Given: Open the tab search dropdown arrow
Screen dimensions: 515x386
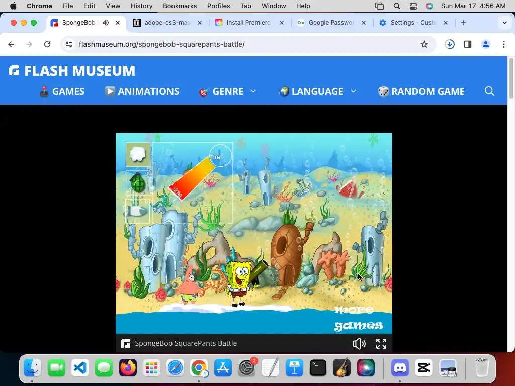Looking at the screenshot, I should pos(505,23).
